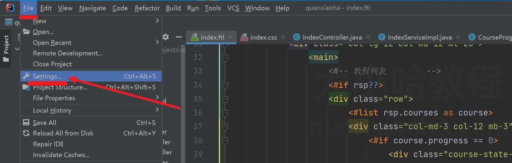Click the IntelliJ IDEA logo icon
Viewport: 512px width, 163px height.
pyautogui.click(x=10, y=8)
